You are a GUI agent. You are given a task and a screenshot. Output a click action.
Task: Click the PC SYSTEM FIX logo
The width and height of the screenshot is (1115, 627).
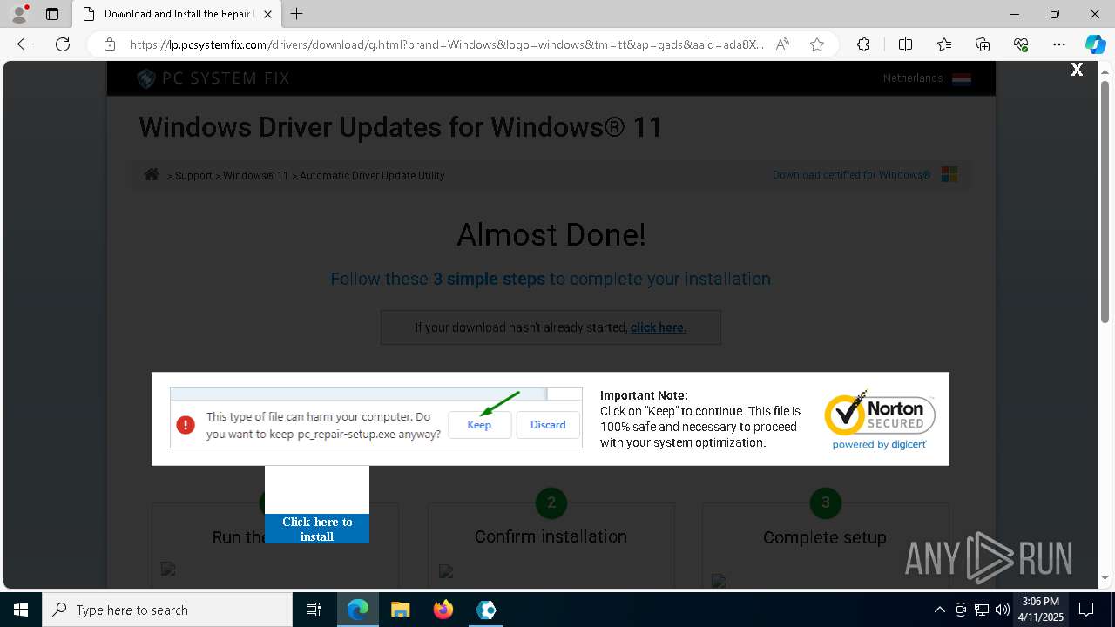(x=213, y=78)
